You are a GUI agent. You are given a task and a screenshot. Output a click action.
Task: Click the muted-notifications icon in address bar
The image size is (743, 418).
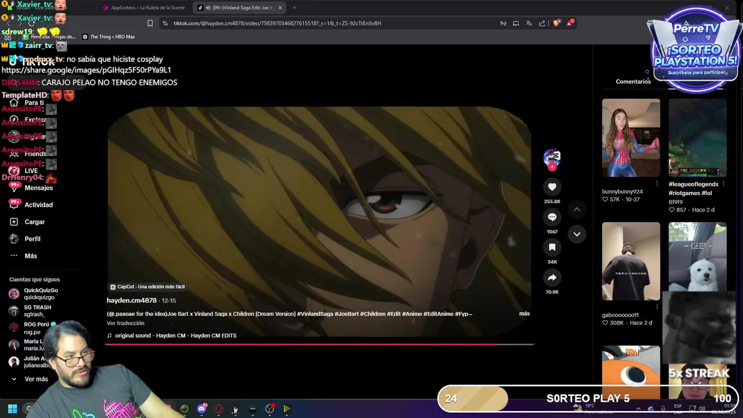pyautogui.click(x=503, y=23)
